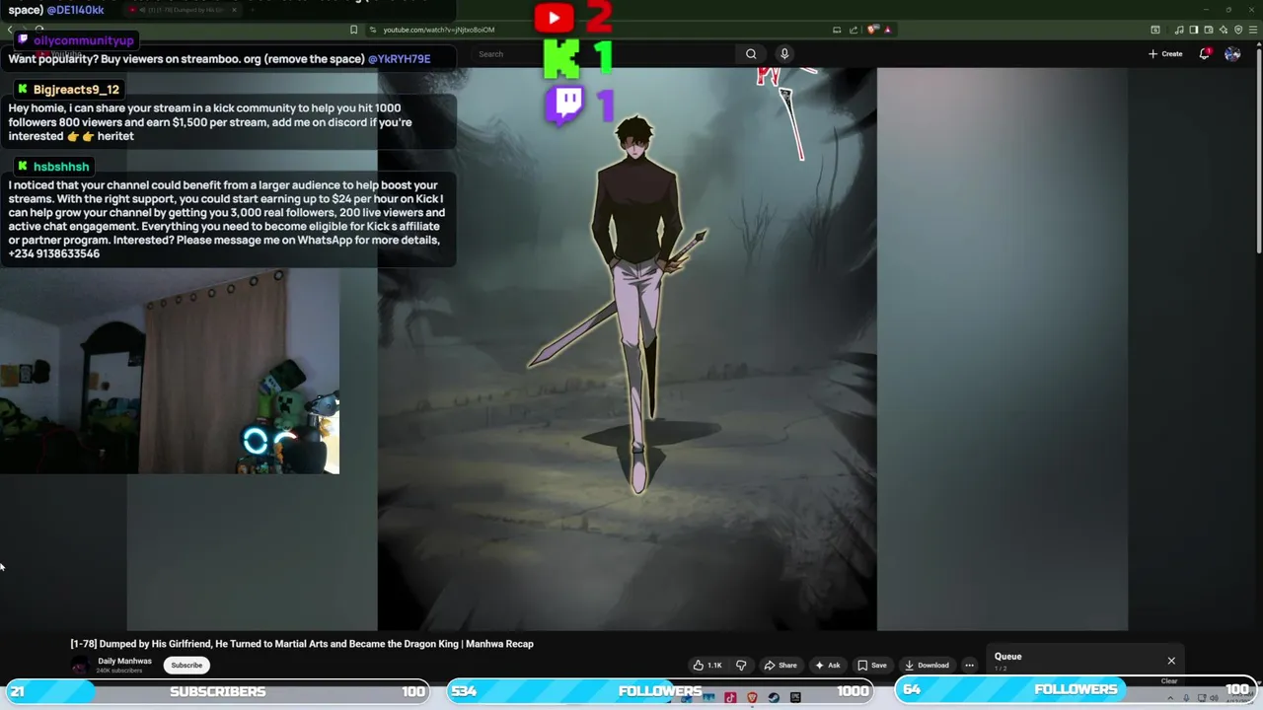The width and height of the screenshot is (1263, 710).
Task: Click the 534 Followers goal progress bar
Action: tap(660, 691)
